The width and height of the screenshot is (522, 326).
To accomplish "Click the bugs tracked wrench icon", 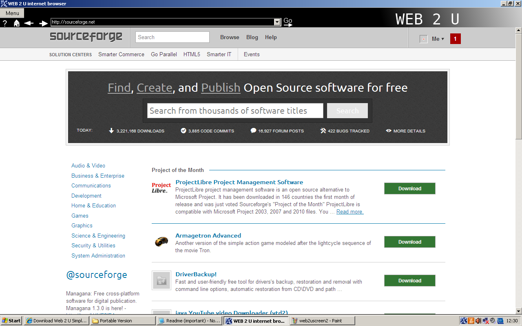I will coord(323,130).
